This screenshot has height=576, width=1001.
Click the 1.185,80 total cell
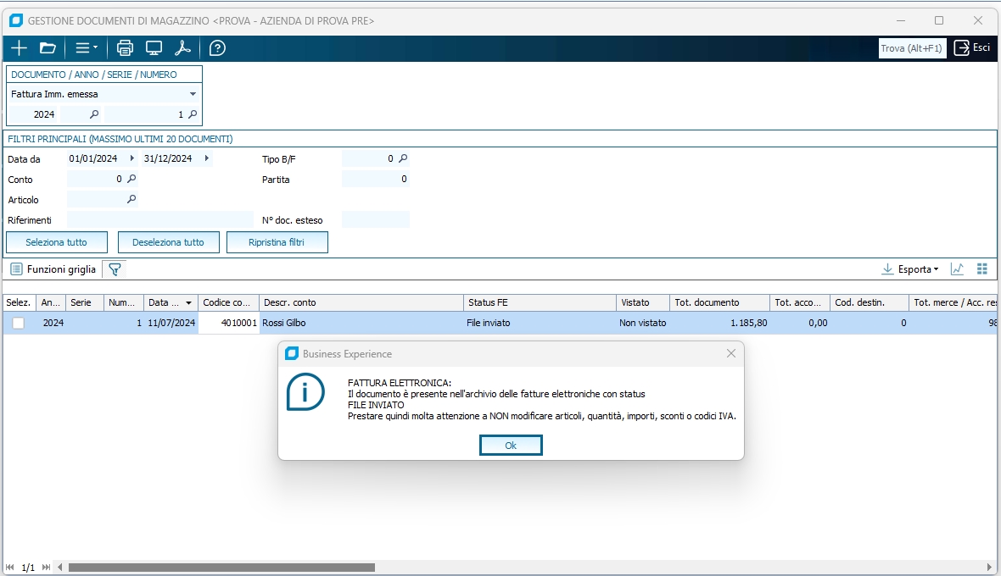(x=719, y=323)
